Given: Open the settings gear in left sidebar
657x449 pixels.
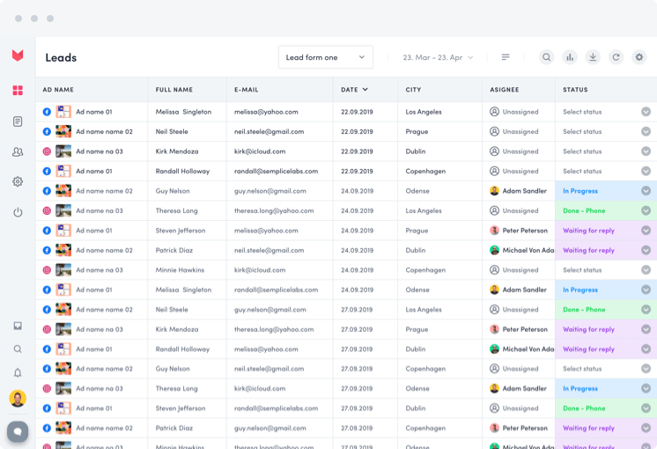Looking at the screenshot, I should point(18,181).
